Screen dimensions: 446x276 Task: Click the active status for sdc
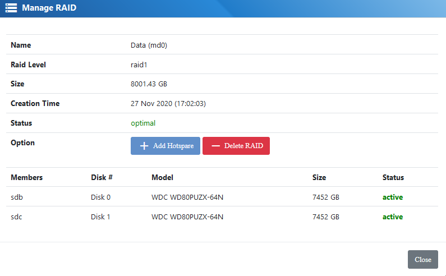pyautogui.click(x=392, y=217)
